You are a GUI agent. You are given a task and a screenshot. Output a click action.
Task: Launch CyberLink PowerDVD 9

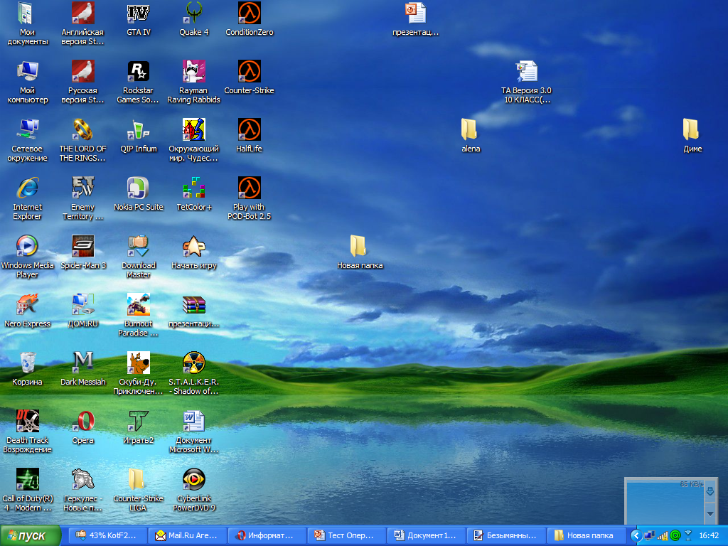point(194,490)
